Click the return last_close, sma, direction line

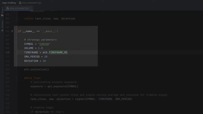click(50, 19)
